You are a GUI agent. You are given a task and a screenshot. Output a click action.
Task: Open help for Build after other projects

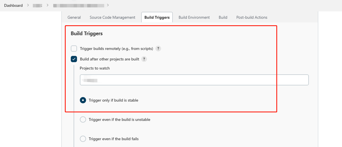click(144, 59)
